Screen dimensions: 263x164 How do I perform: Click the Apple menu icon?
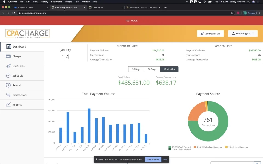click(4, 2)
